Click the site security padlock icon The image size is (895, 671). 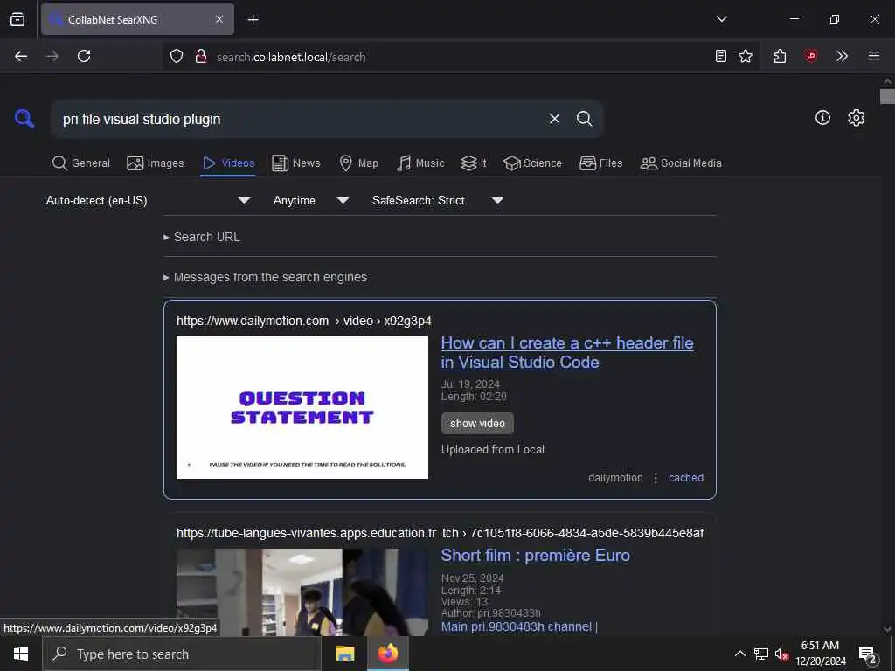pos(200,56)
